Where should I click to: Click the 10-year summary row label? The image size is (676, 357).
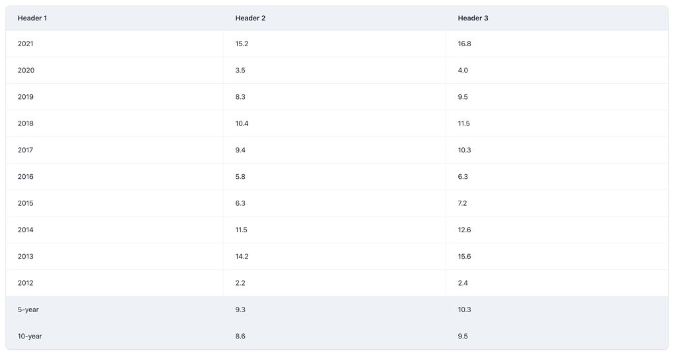click(30, 337)
